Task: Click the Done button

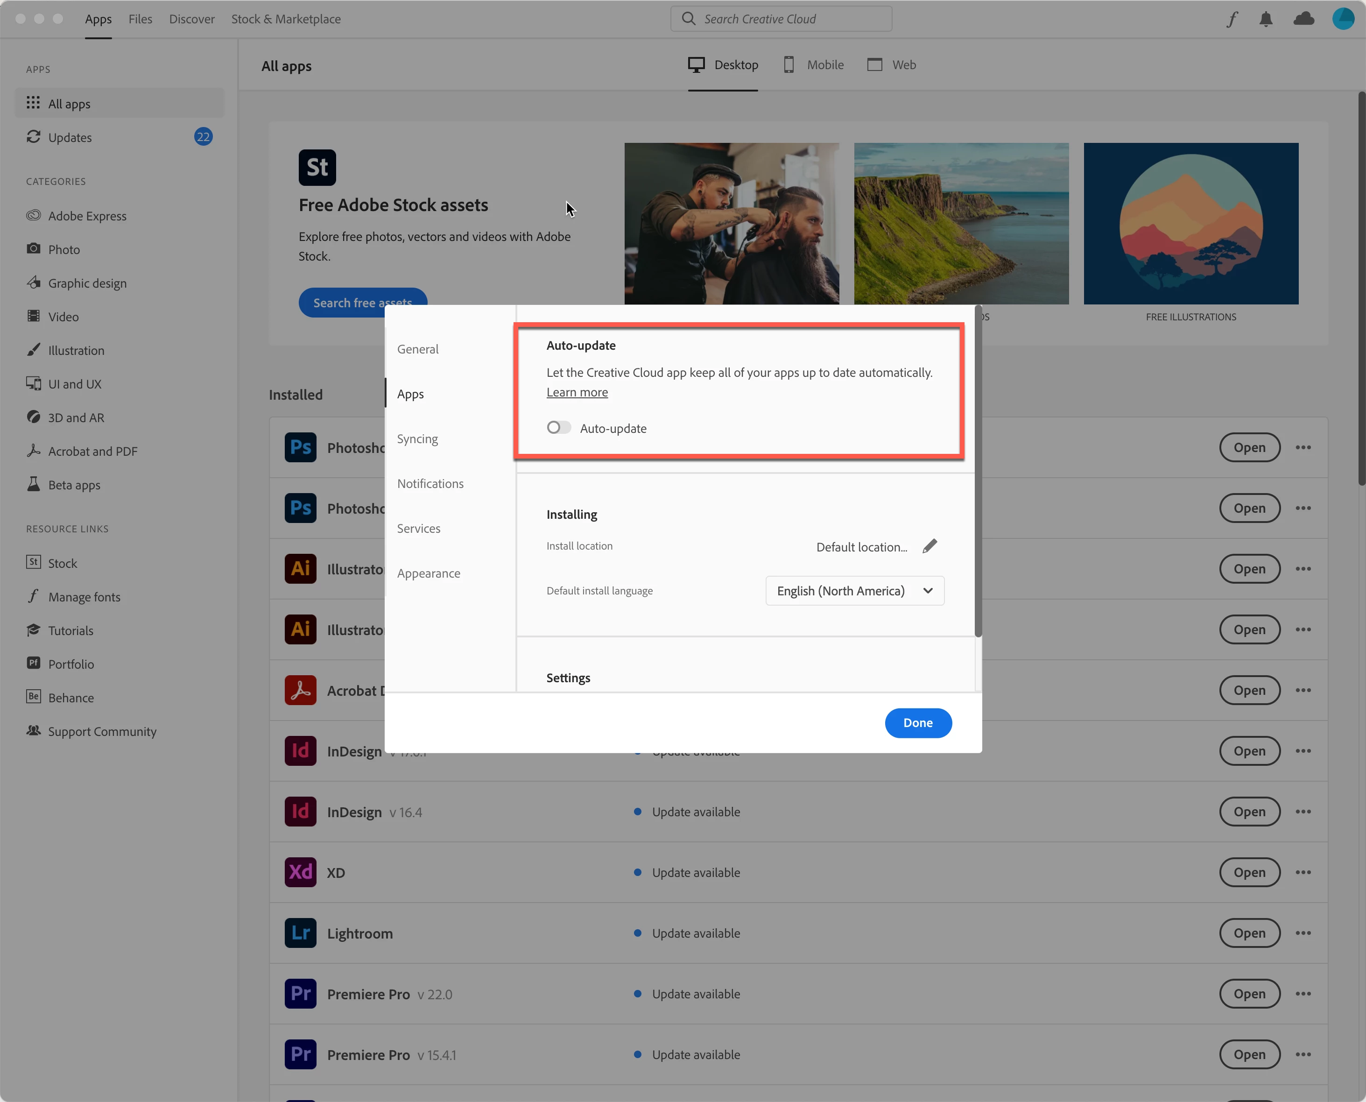Action: point(917,723)
